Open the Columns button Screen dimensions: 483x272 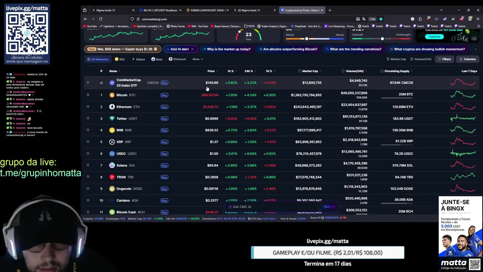pos(467,59)
